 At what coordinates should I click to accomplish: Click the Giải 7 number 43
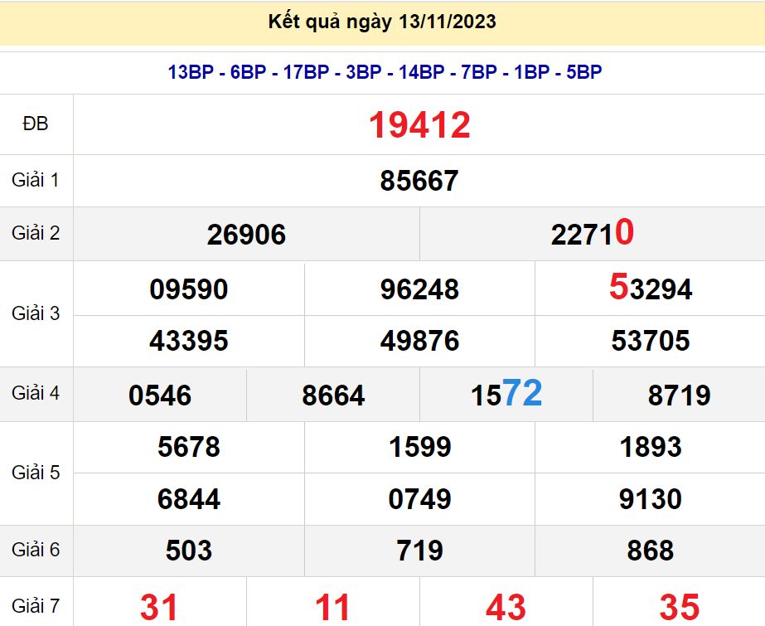tap(506, 607)
